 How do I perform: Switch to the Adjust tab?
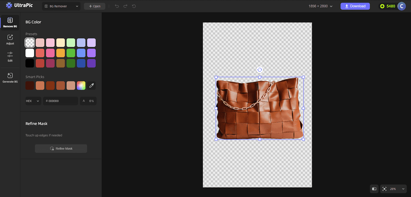[10, 39]
